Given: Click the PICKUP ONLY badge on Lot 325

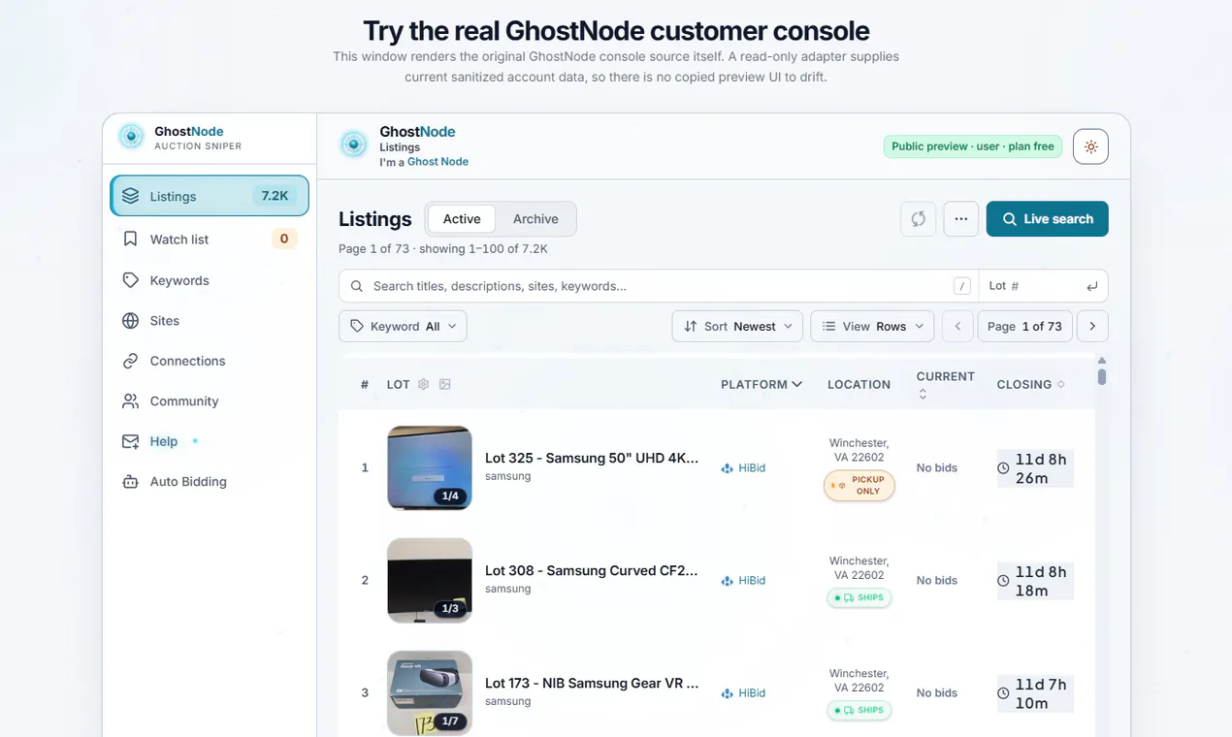Looking at the screenshot, I should click(x=859, y=485).
